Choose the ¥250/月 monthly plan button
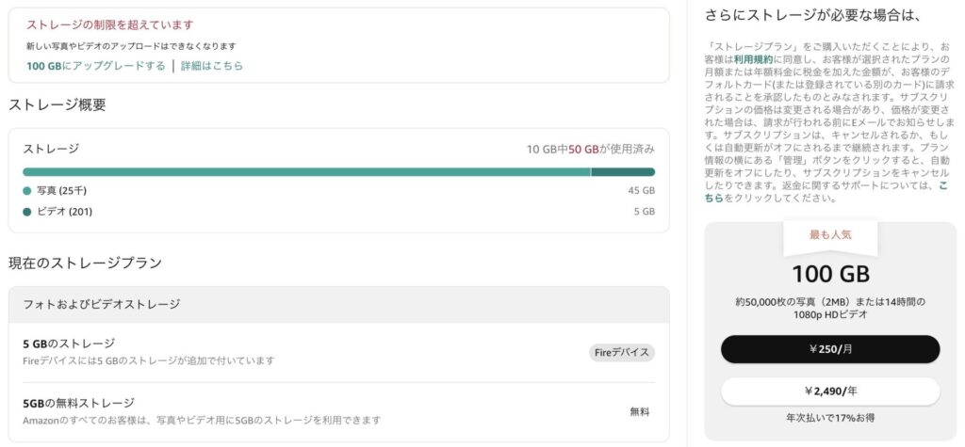The height and width of the screenshot is (447, 965). coord(830,349)
